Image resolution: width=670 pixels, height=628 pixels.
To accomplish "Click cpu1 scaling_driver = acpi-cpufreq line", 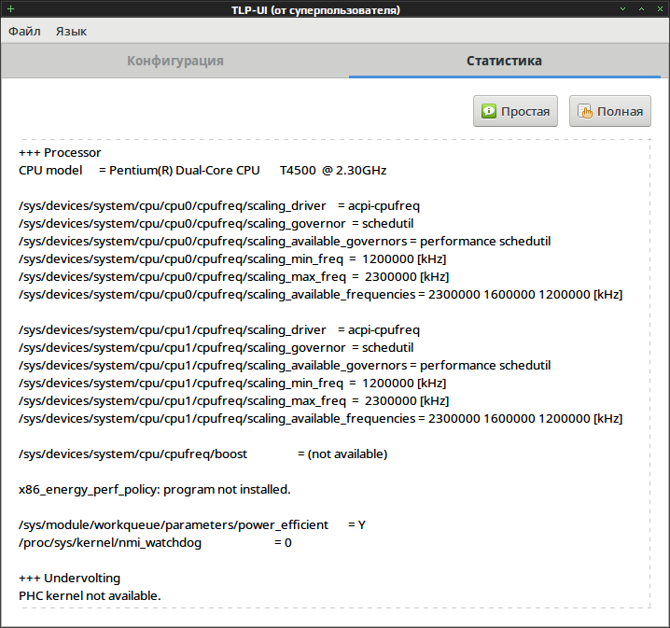I will 219,329.
